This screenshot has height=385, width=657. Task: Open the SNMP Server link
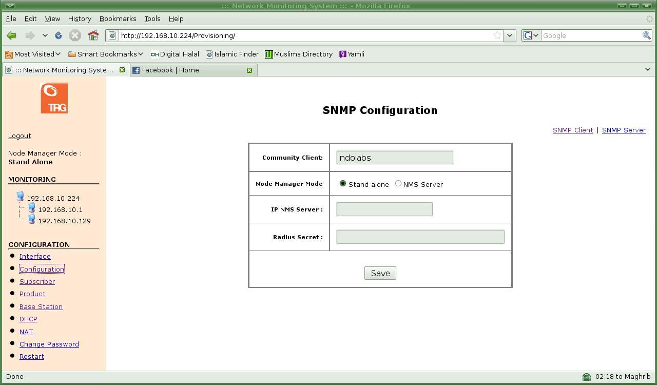[624, 130]
